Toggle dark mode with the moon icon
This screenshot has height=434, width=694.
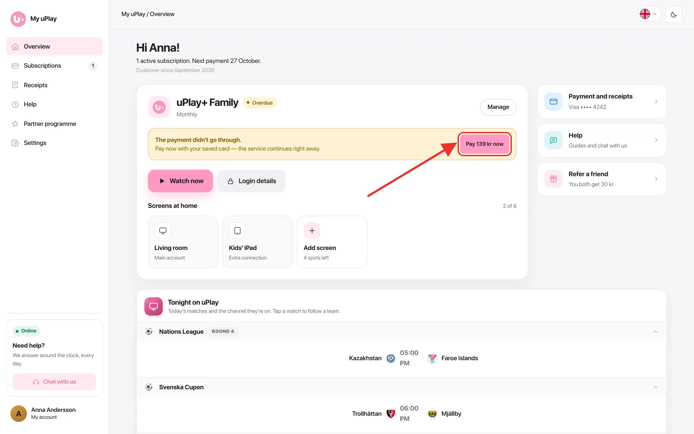coord(674,14)
